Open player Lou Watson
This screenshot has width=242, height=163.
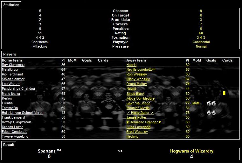coord(11,84)
